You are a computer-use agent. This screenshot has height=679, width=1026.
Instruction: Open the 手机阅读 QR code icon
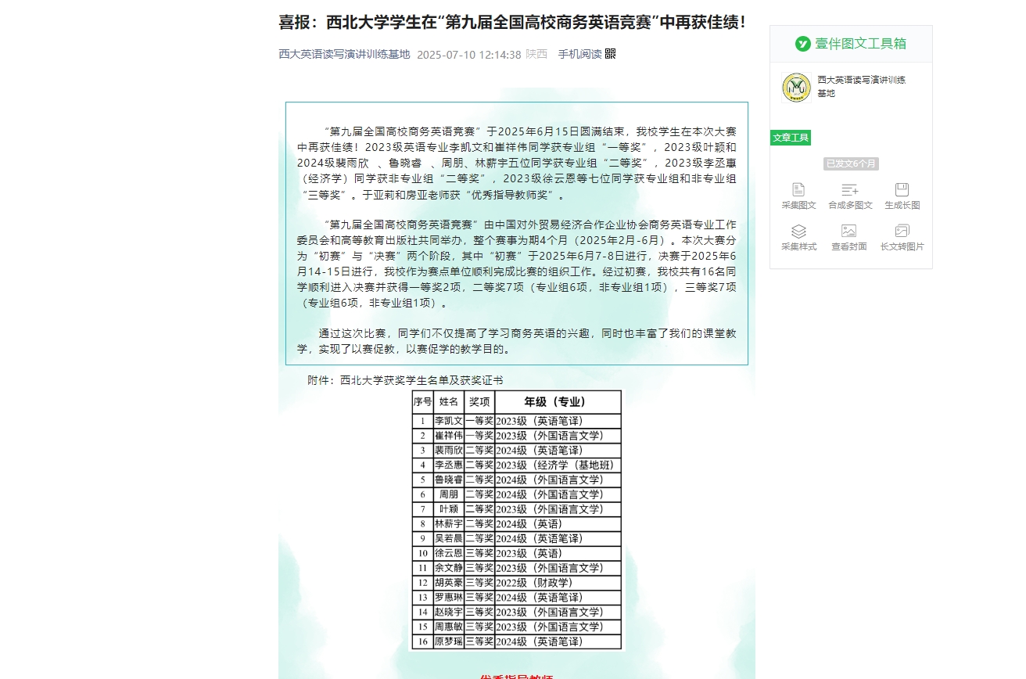pyautogui.click(x=611, y=53)
